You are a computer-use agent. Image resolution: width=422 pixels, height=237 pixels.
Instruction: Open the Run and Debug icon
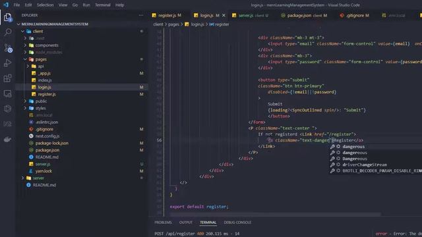tap(7, 63)
